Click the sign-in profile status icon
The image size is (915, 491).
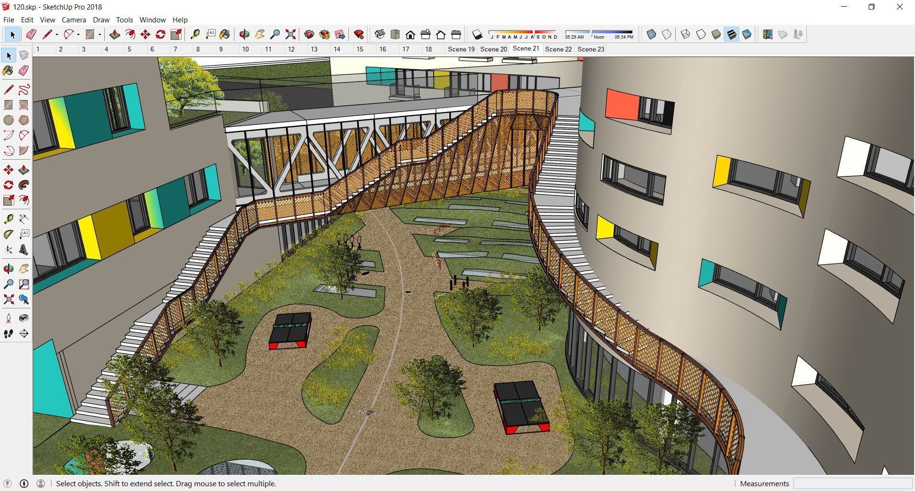coord(41,483)
